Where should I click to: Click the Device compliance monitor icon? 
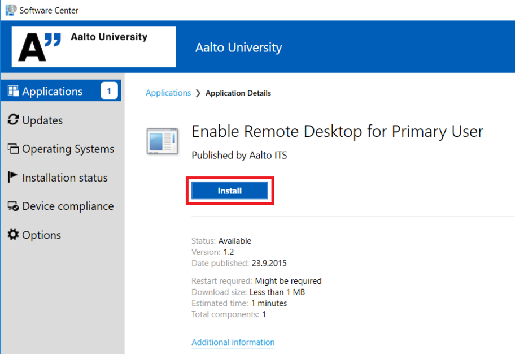tap(13, 206)
